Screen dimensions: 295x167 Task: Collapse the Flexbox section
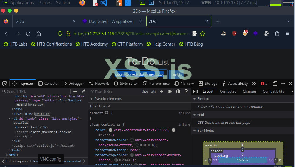[195, 99]
